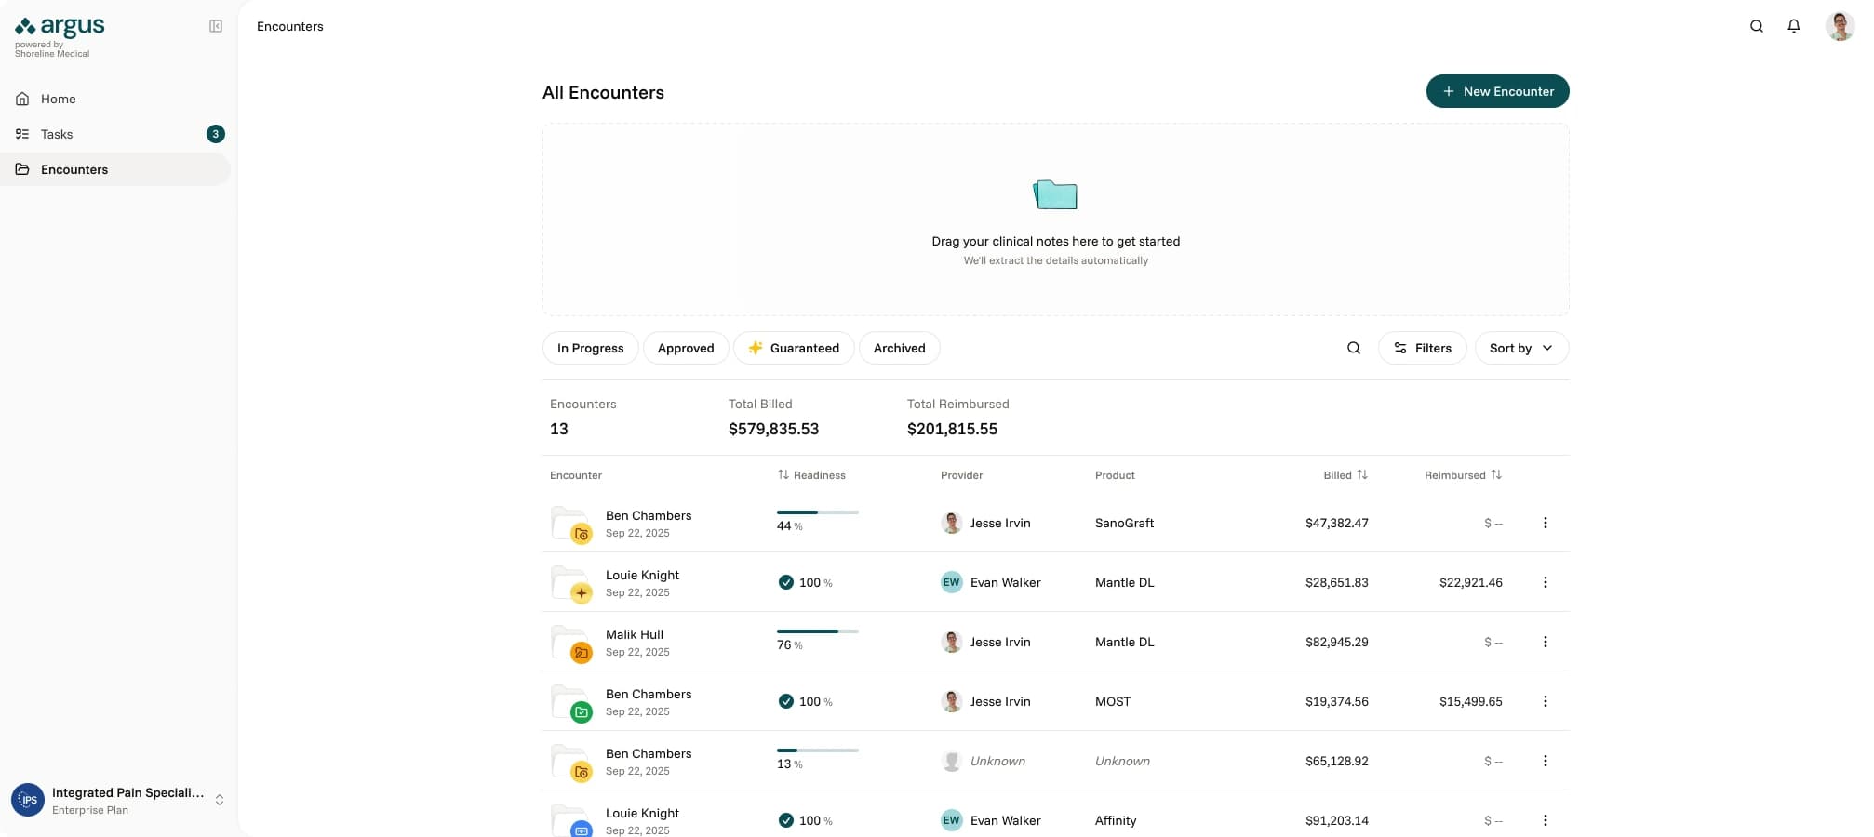Viewport: 1874px width, 837px height.
Task: Open three-dot menu for Louie Knight Mantle DL
Action: pyautogui.click(x=1545, y=582)
